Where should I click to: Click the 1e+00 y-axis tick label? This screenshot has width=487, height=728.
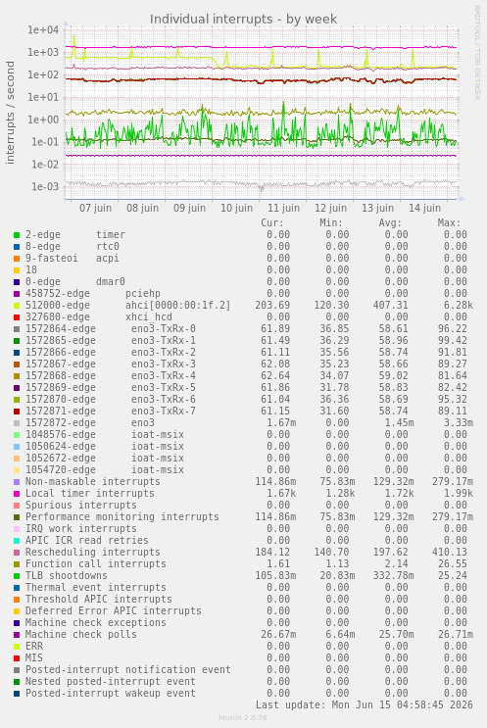pyautogui.click(x=43, y=120)
